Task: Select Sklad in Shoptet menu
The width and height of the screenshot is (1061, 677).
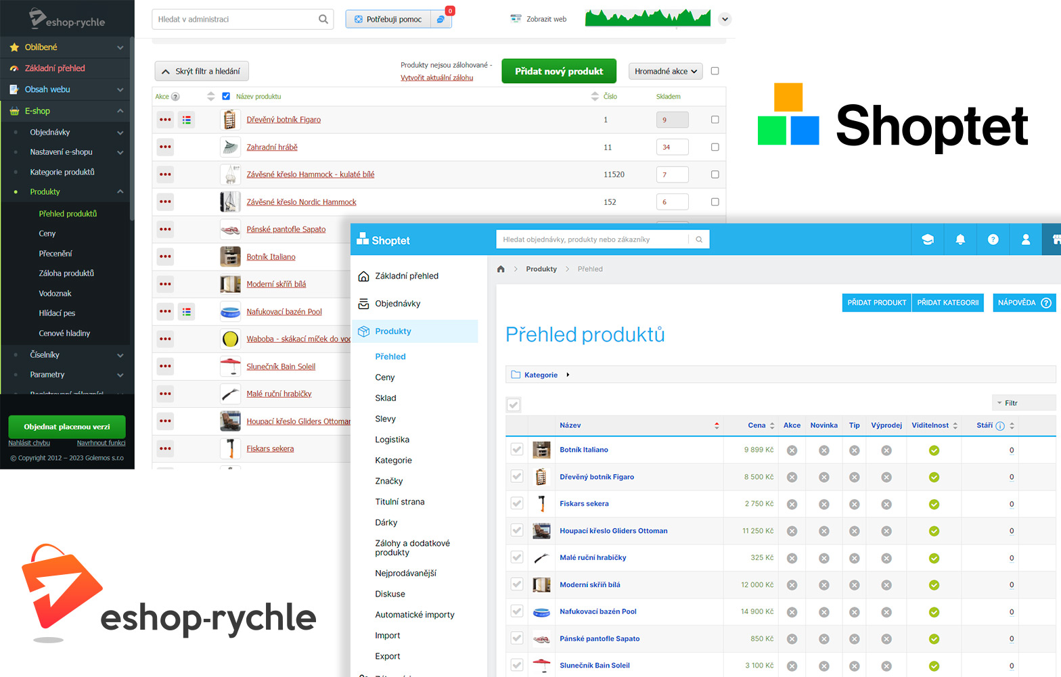Action: (x=386, y=398)
